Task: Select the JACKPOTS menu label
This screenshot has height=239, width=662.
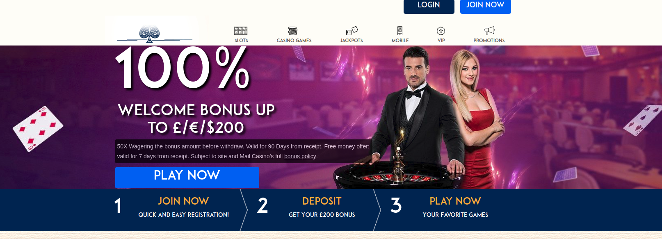Action: pyautogui.click(x=352, y=41)
